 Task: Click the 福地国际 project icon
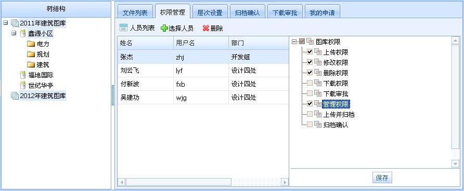[23, 75]
